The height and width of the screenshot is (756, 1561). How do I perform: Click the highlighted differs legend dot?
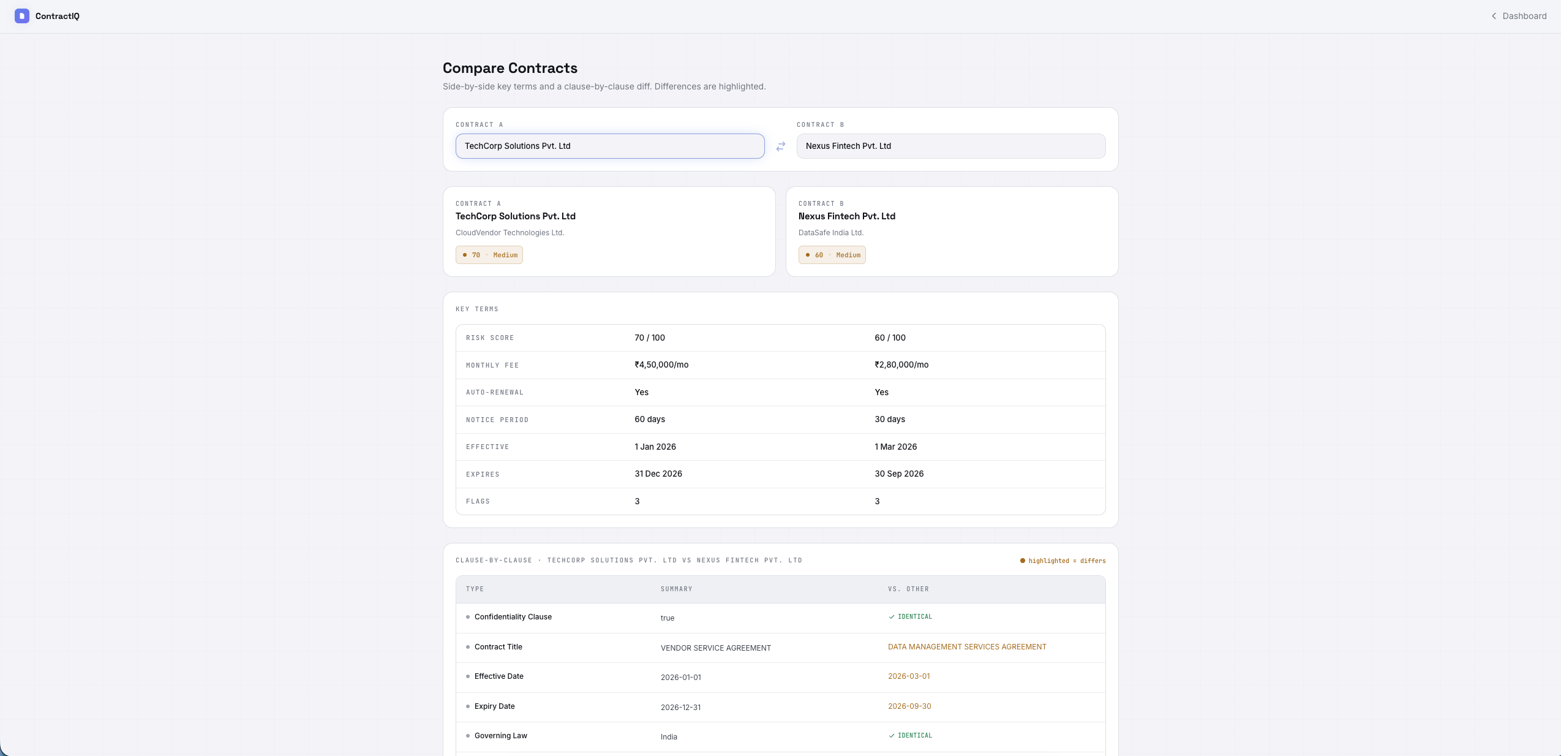click(x=1023, y=561)
